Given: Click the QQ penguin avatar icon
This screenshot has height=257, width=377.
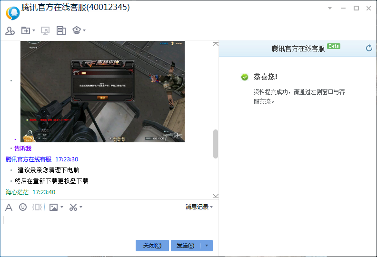Looking at the screenshot, I should (x=12, y=13).
